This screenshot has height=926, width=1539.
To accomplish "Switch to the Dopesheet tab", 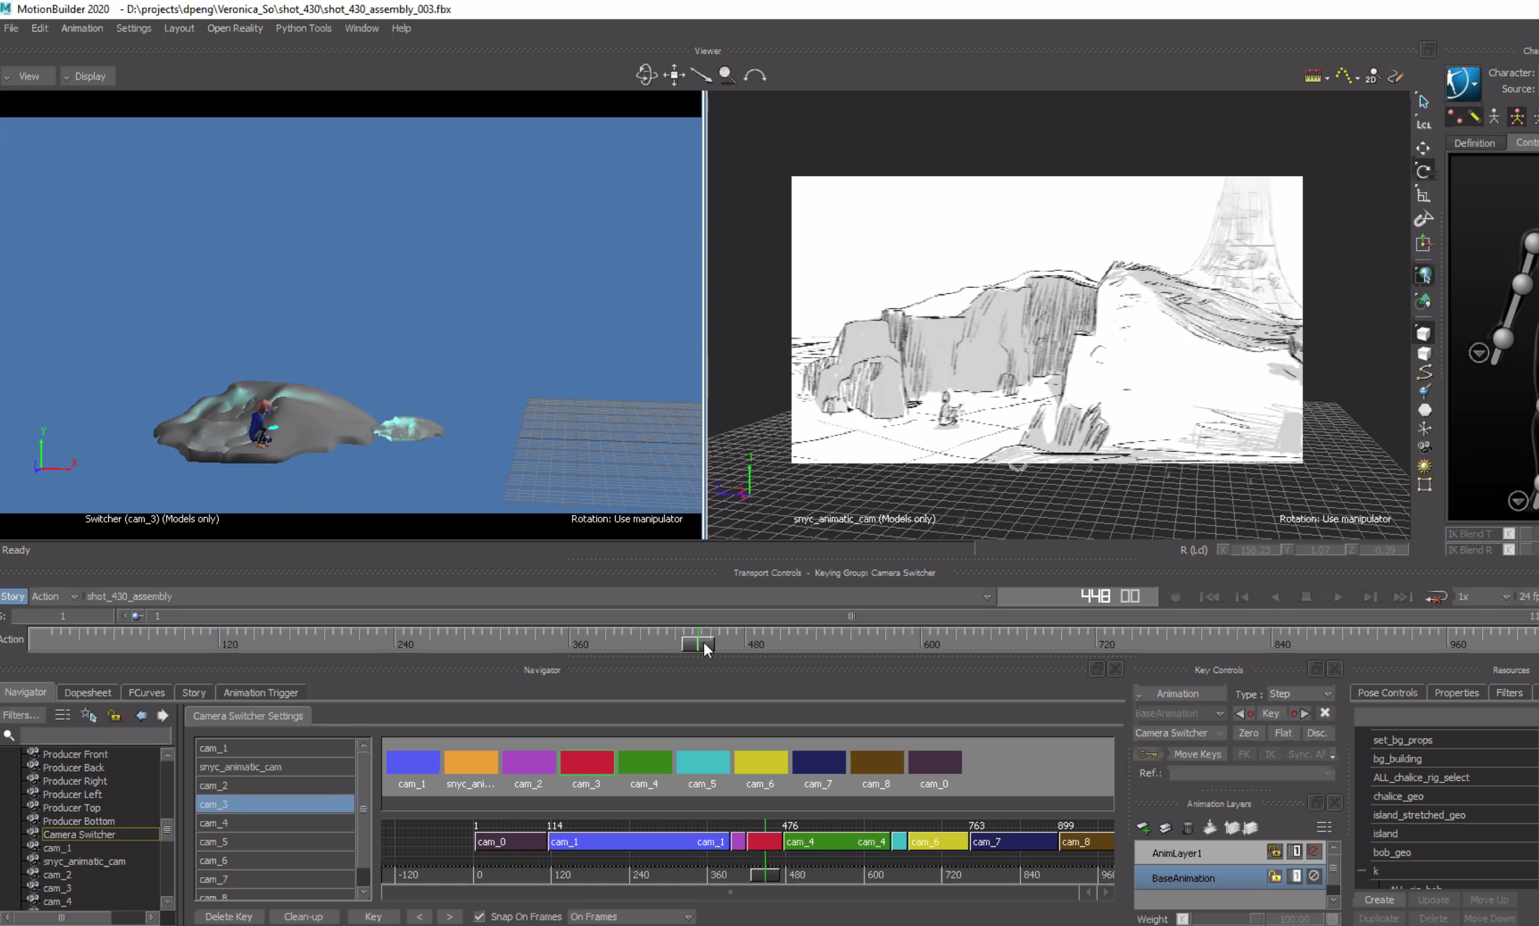I will point(88,692).
